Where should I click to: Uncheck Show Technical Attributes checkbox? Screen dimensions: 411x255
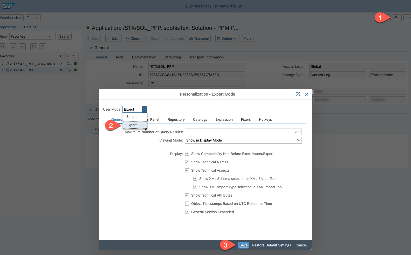[187, 195]
